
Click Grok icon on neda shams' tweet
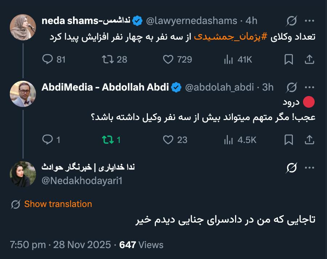291,21
